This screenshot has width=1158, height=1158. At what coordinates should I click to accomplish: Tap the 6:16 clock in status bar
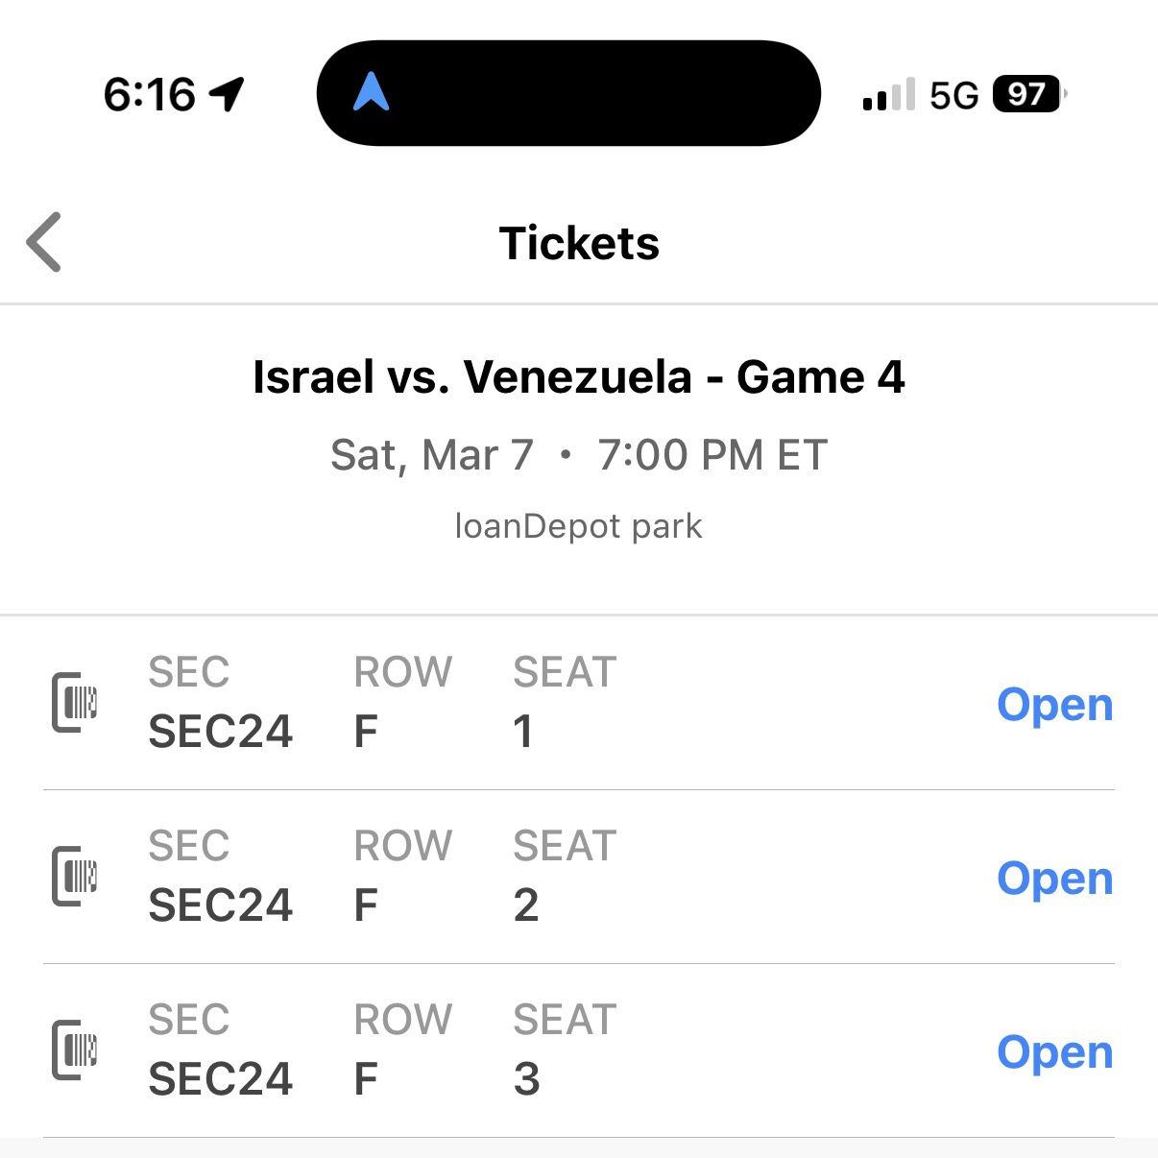149,94
